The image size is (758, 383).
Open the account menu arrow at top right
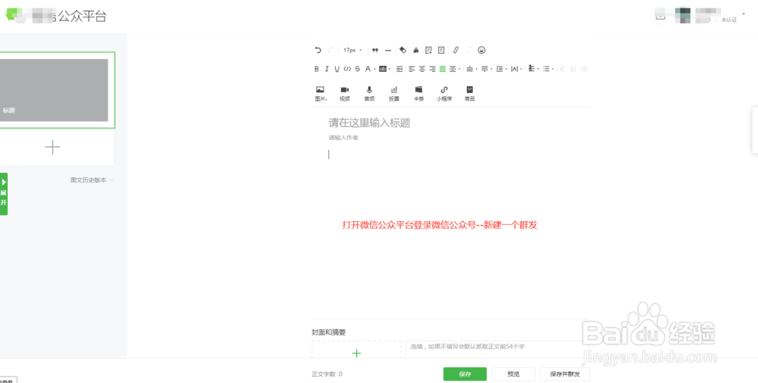(x=743, y=14)
